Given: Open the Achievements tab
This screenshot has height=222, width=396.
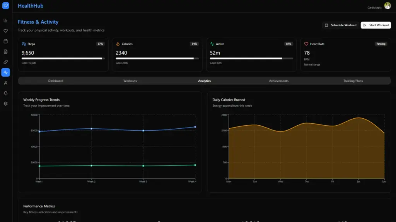Looking at the screenshot, I should pos(278,81).
